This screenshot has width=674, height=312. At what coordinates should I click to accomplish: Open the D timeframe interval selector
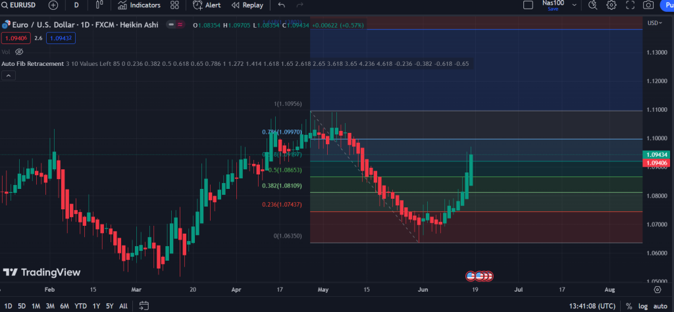pos(76,5)
